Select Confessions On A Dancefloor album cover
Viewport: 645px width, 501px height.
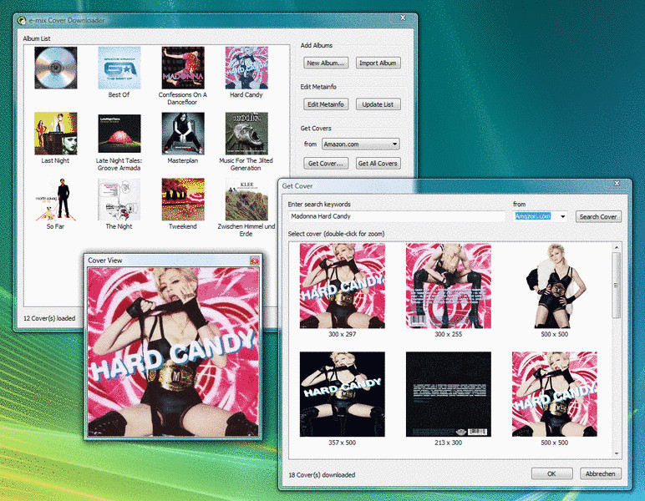(x=183, y=68)
